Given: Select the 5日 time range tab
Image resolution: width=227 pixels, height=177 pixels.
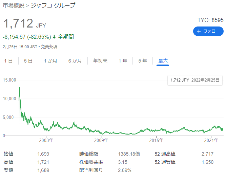Looking at the screenshot, I should 28,61.
